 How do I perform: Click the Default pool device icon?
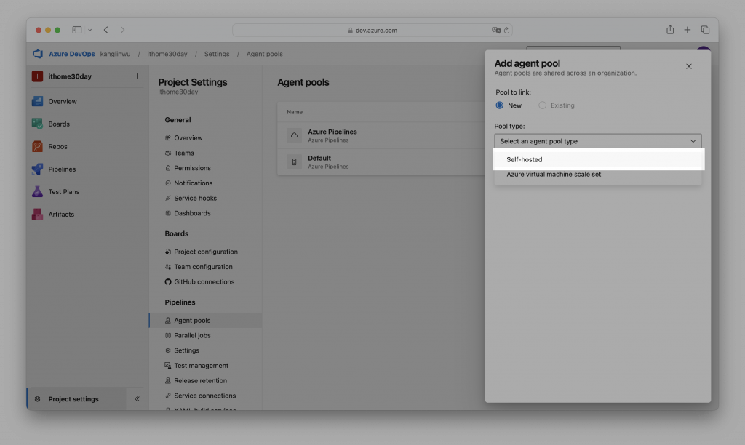click(294, 161)
